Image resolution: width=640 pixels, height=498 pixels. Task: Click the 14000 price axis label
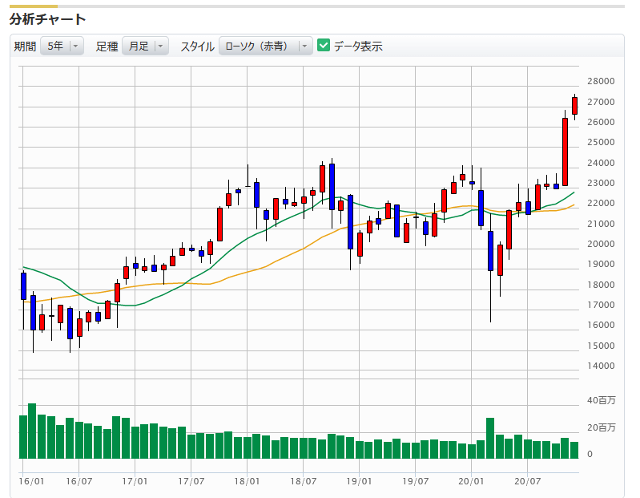(600, 366)
